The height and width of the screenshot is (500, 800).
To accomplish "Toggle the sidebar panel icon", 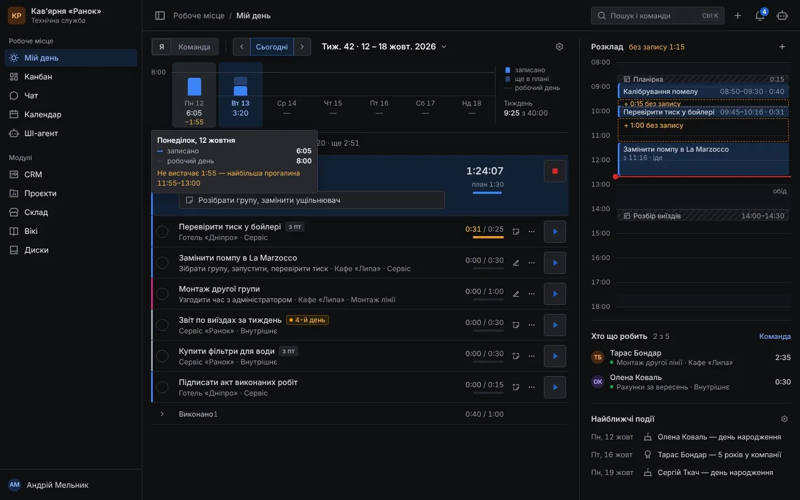I will click(160, 16).
